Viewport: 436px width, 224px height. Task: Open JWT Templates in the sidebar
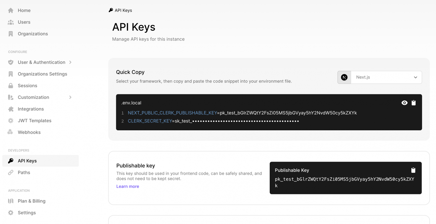click(x=34, y=121)
